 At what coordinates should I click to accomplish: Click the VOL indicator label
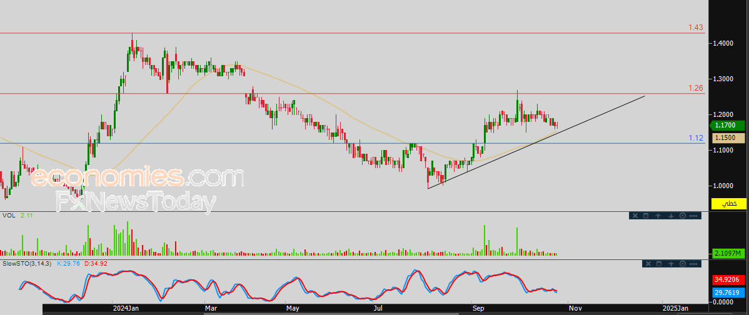pos(9,216)
